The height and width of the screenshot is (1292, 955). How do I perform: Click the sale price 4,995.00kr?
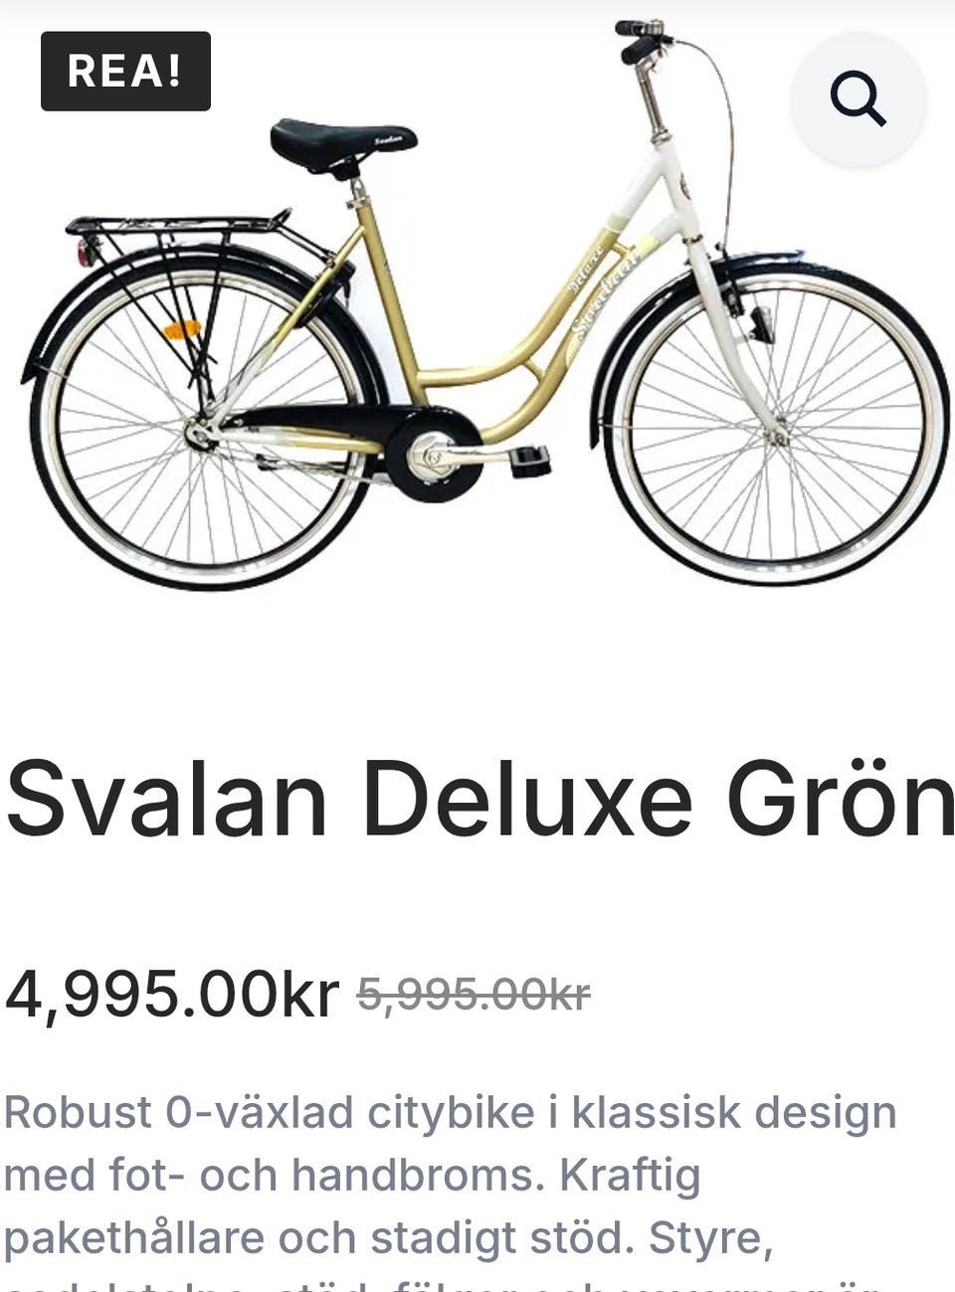pos(172,994)
